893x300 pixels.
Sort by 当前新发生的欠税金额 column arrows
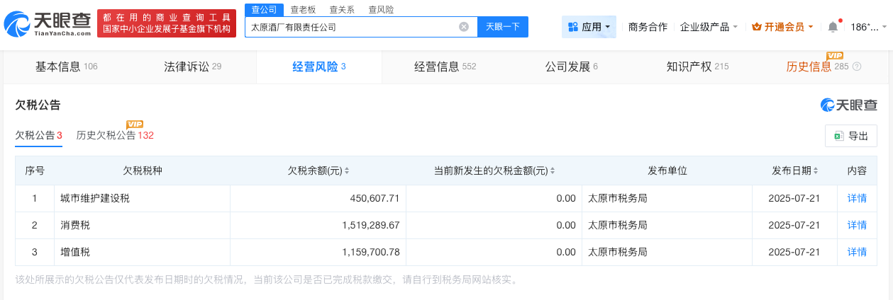552,171
